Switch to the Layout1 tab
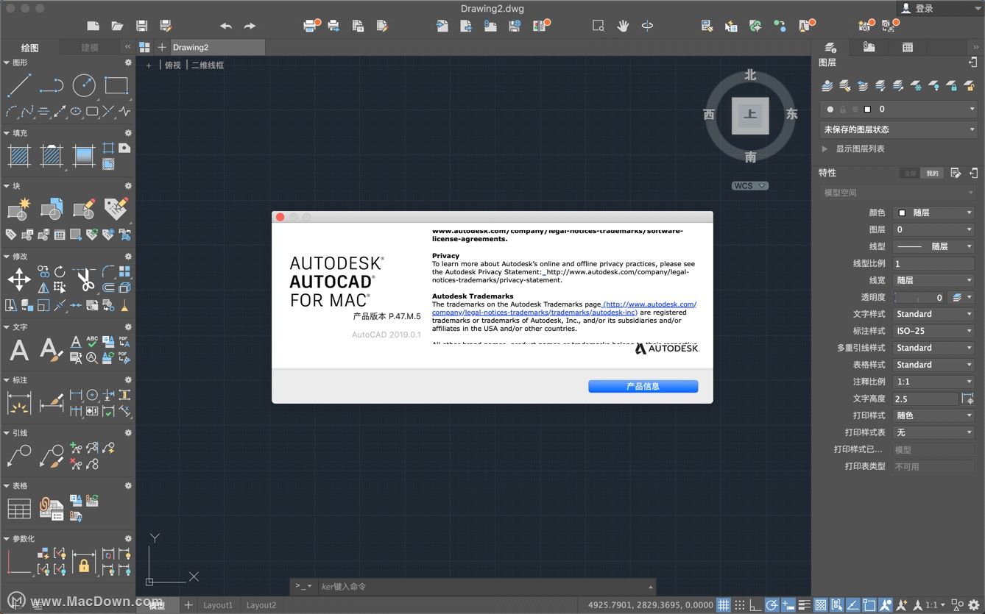This screenshot has height=614, width=985. [x=218, y=605]
